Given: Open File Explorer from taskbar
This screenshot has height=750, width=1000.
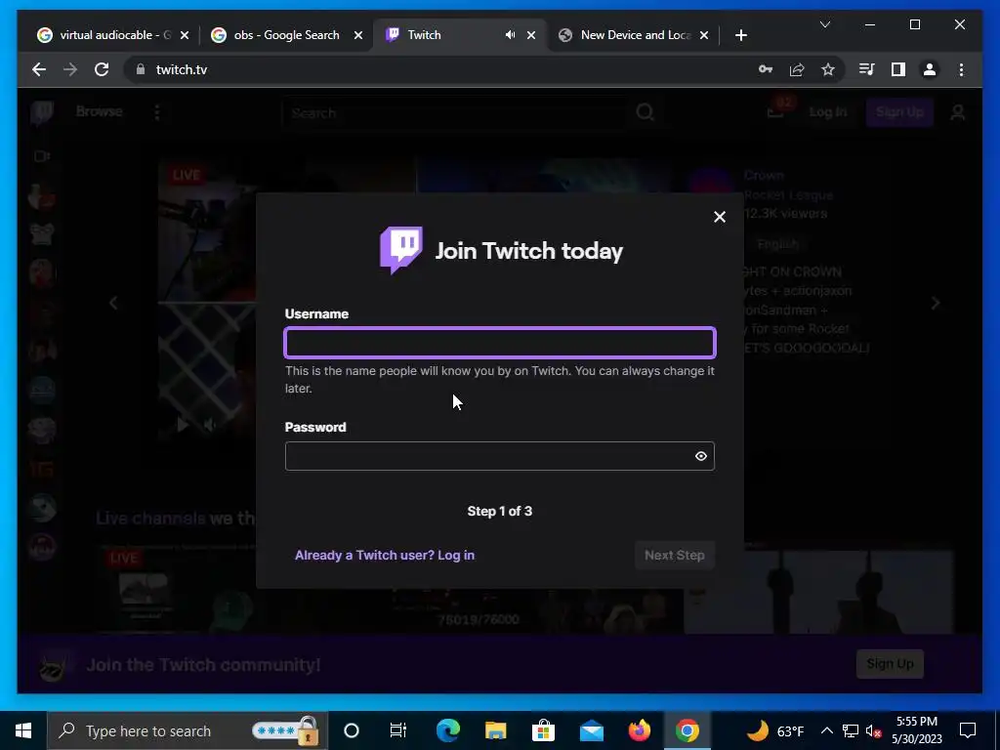Looking at the screenshot, I should point(495,730).
